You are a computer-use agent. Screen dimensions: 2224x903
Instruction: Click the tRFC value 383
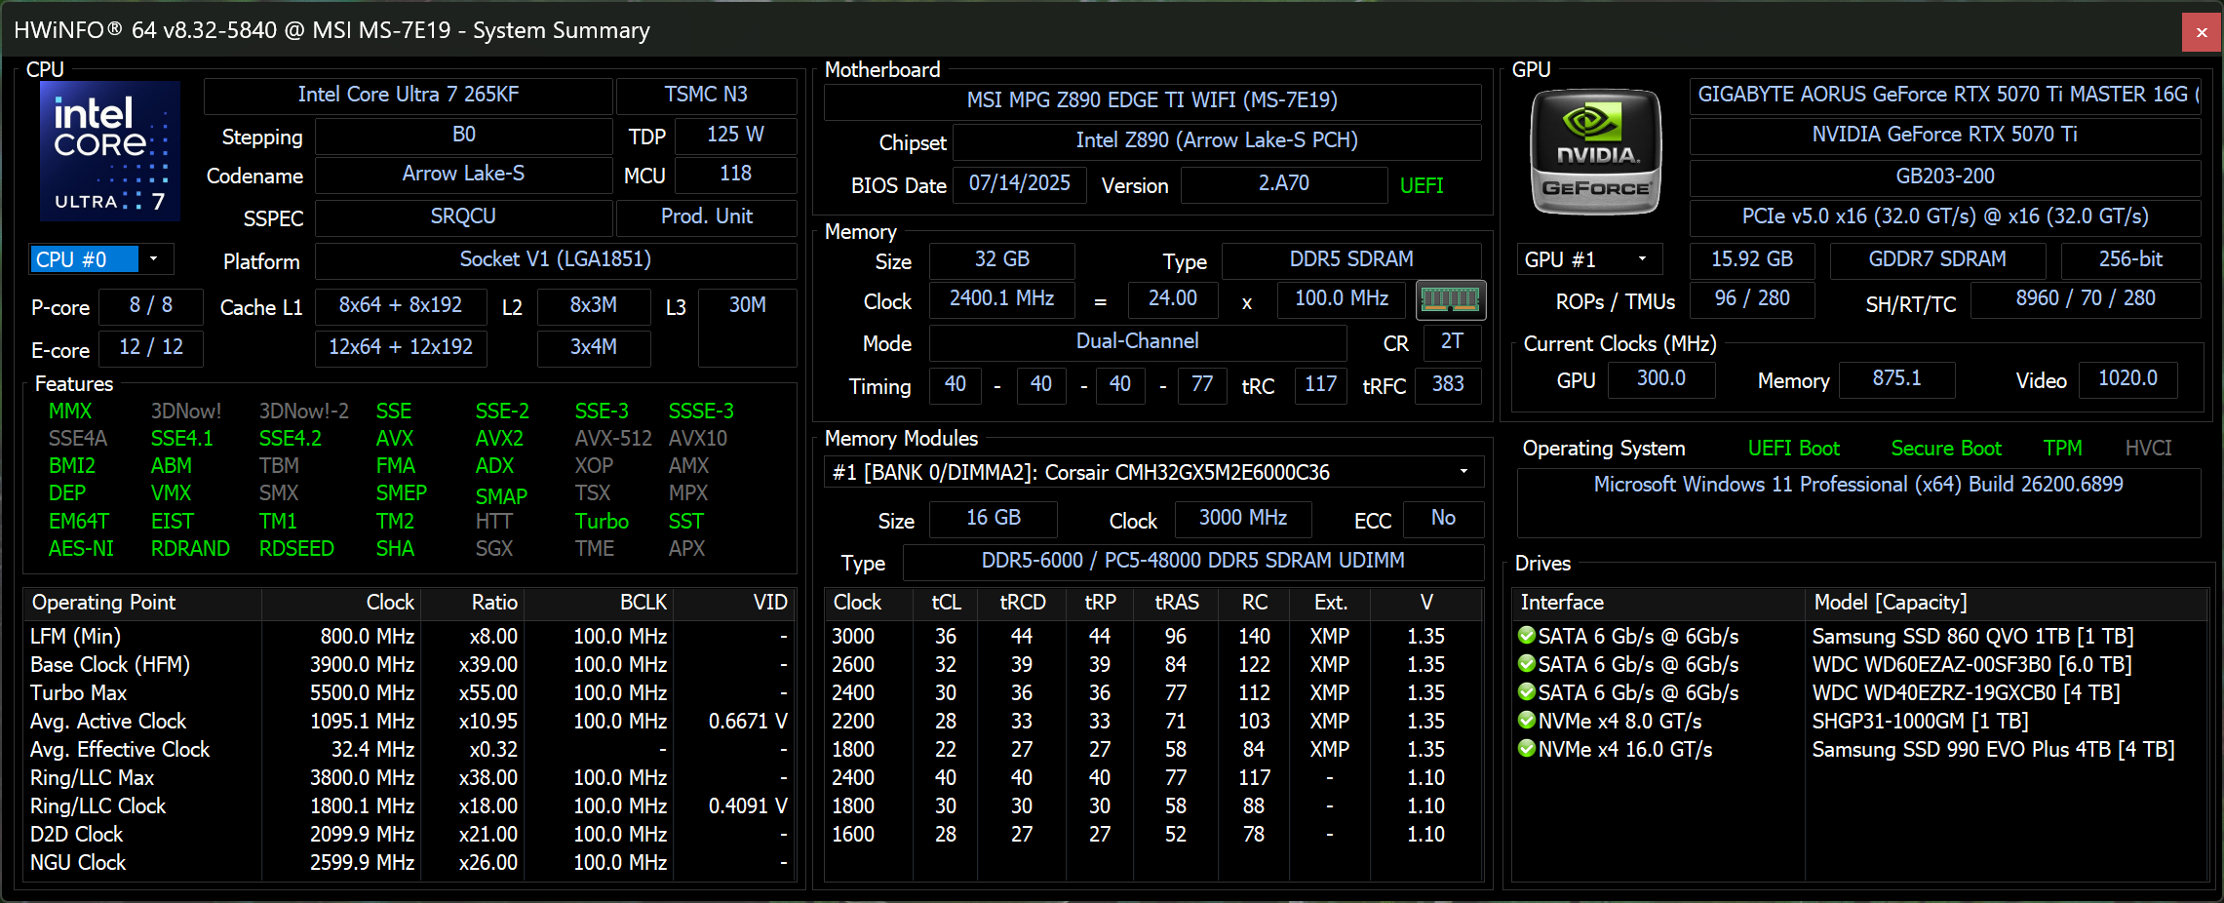click(1448, 384)
